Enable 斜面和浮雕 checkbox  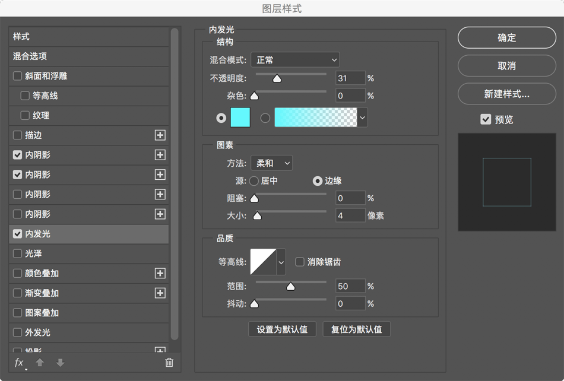(17, 76)
